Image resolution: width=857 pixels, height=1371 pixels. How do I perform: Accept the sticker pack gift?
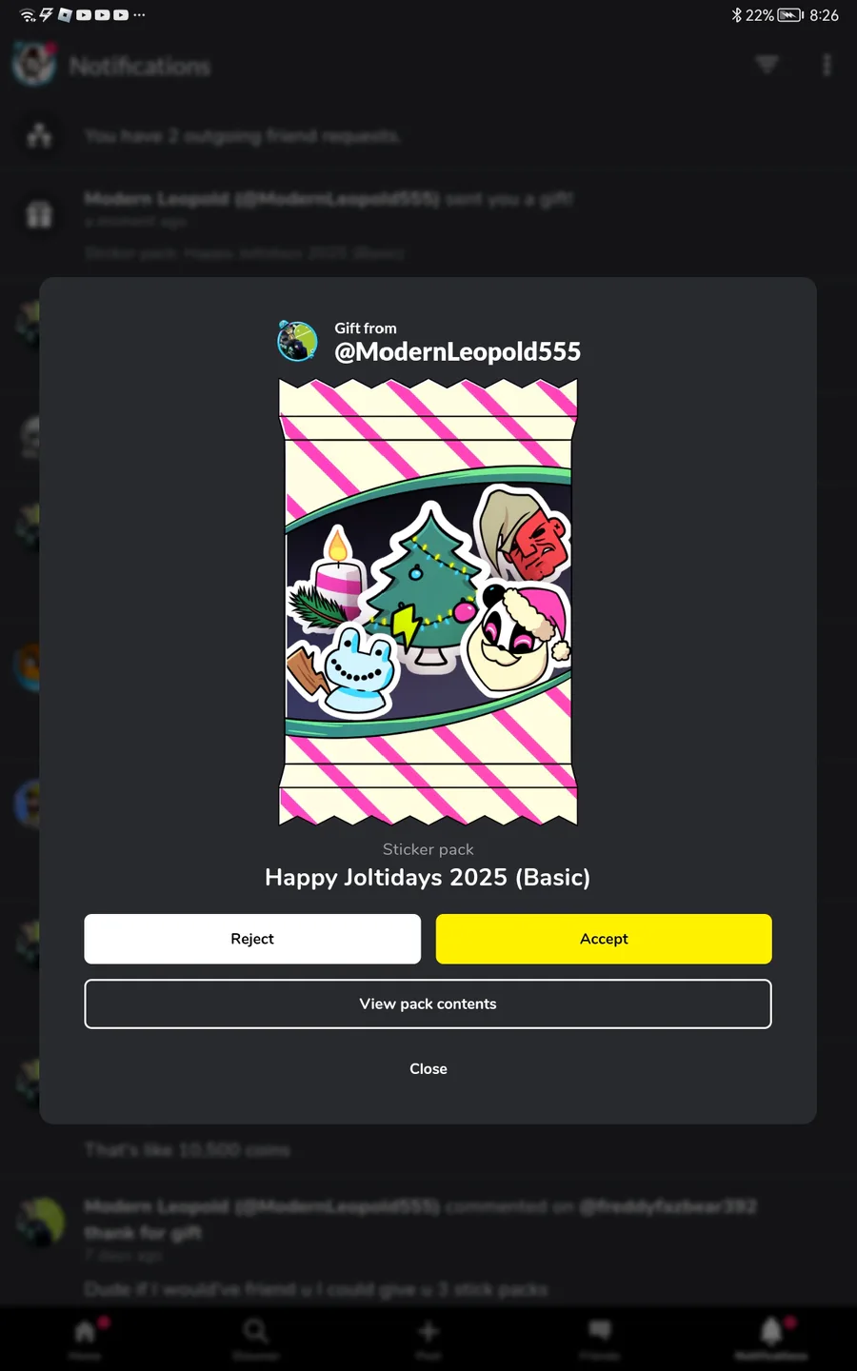604,939
